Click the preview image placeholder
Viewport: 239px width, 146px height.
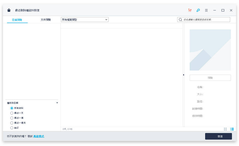(x=210, y=50)
